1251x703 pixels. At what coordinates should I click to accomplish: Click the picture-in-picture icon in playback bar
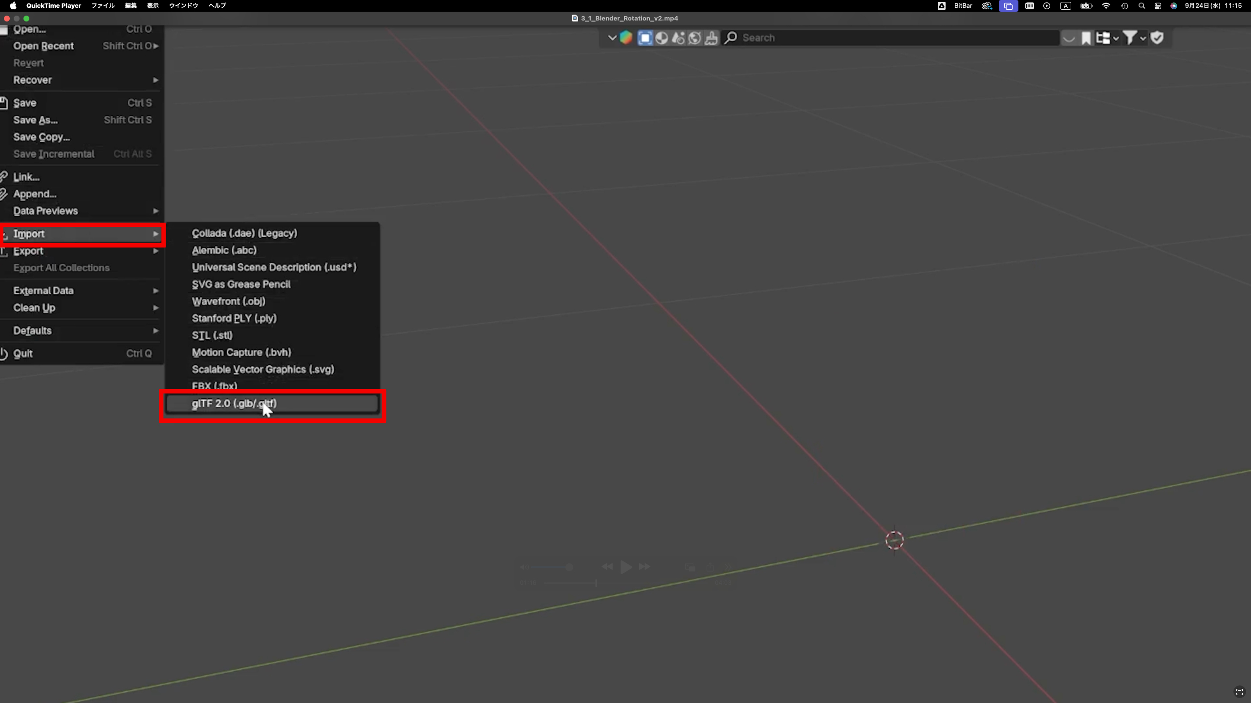[x=689, y=567]
